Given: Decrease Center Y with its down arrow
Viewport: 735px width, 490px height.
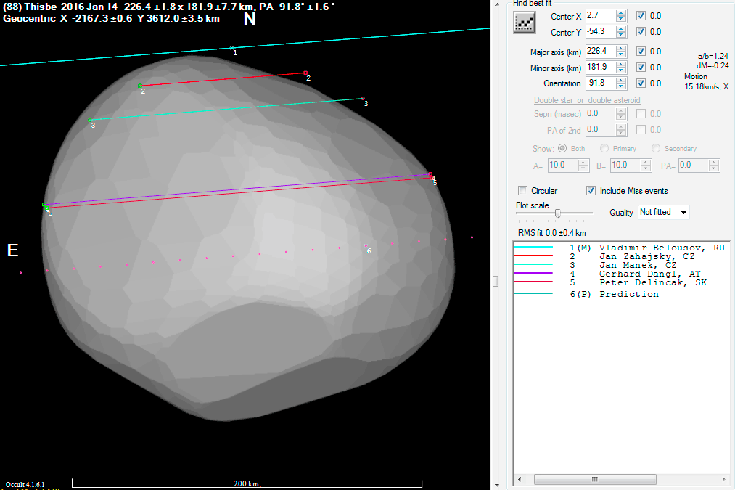Looking at the screenshot, I should (x=622, y=35).
